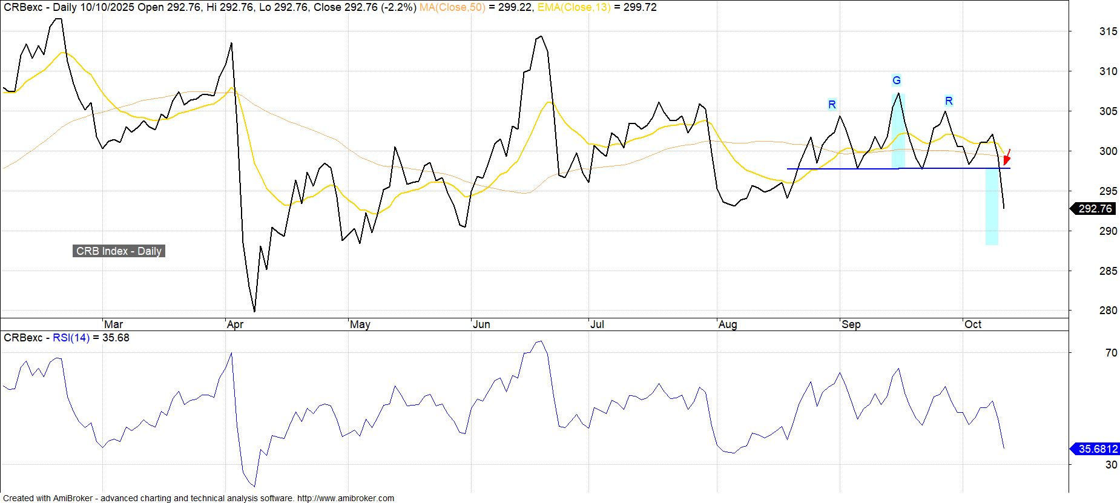The height and width of the screenshot is (503, 1120).
Task: Click the RSI(14) indicator title
Action: pos(71,338)
